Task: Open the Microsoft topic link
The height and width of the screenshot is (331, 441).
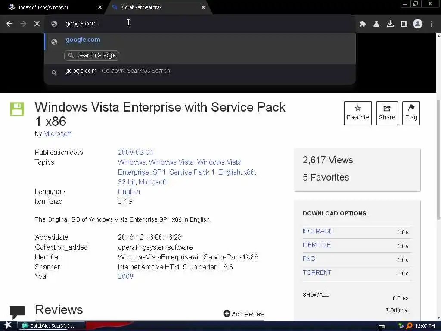Action: 152,182
